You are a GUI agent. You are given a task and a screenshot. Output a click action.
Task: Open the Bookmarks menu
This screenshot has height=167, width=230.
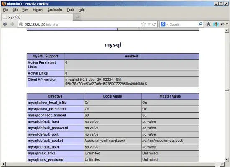pyautogui.click(x=55, y=10)
